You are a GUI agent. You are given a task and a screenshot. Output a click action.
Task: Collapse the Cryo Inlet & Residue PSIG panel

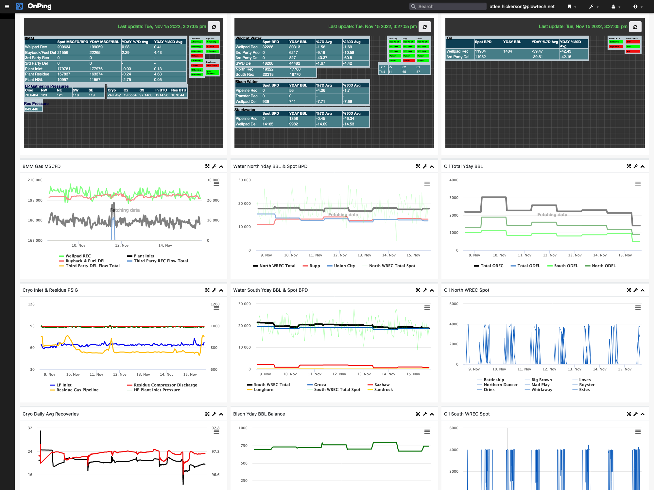pos(221,290)
